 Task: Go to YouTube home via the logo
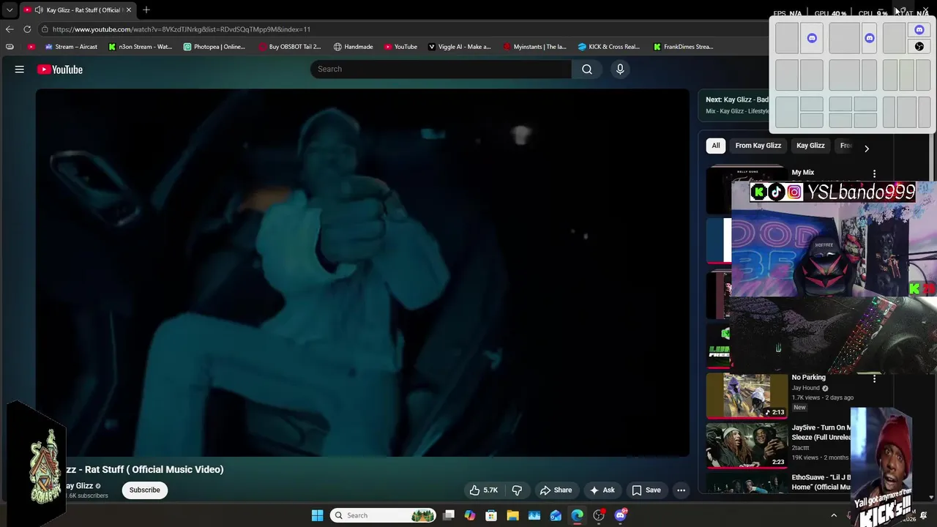coord(60,70)
